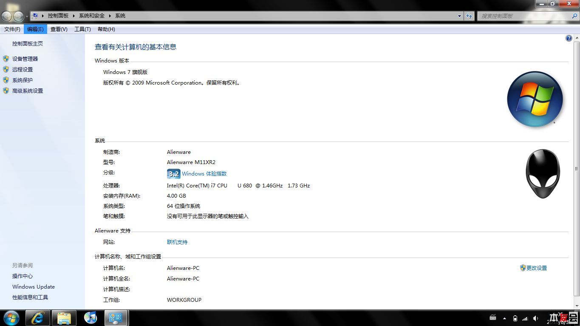This screenshot has width=580, height=326.
Task: Click the shield icon beside 设备管理器
Action: tap(6, 59)
